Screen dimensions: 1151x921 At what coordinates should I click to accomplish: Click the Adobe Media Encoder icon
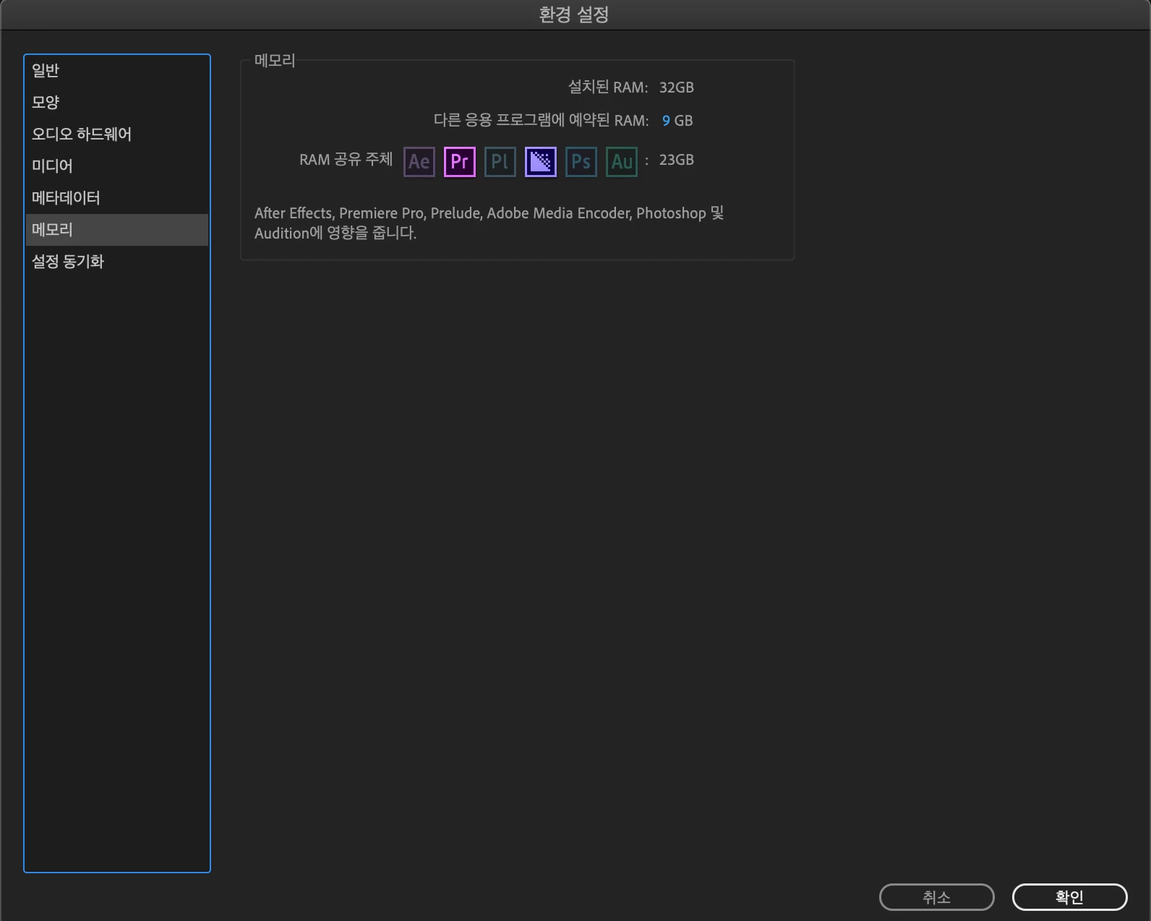click(x=541, y=161)
